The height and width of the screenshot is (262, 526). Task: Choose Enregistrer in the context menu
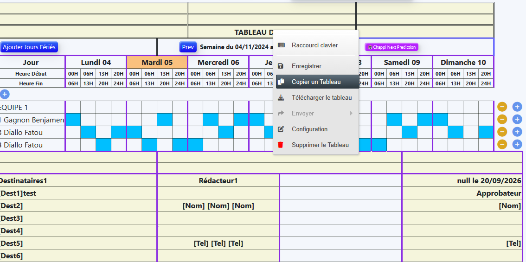[x=316, y=66]
